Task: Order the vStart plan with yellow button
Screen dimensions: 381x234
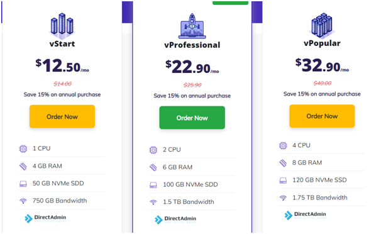Action: click(x=62, y=116)
